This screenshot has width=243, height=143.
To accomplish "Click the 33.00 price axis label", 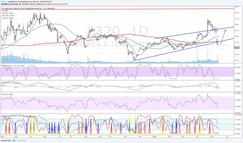I will pyautogui.click(x=237, y=7).
